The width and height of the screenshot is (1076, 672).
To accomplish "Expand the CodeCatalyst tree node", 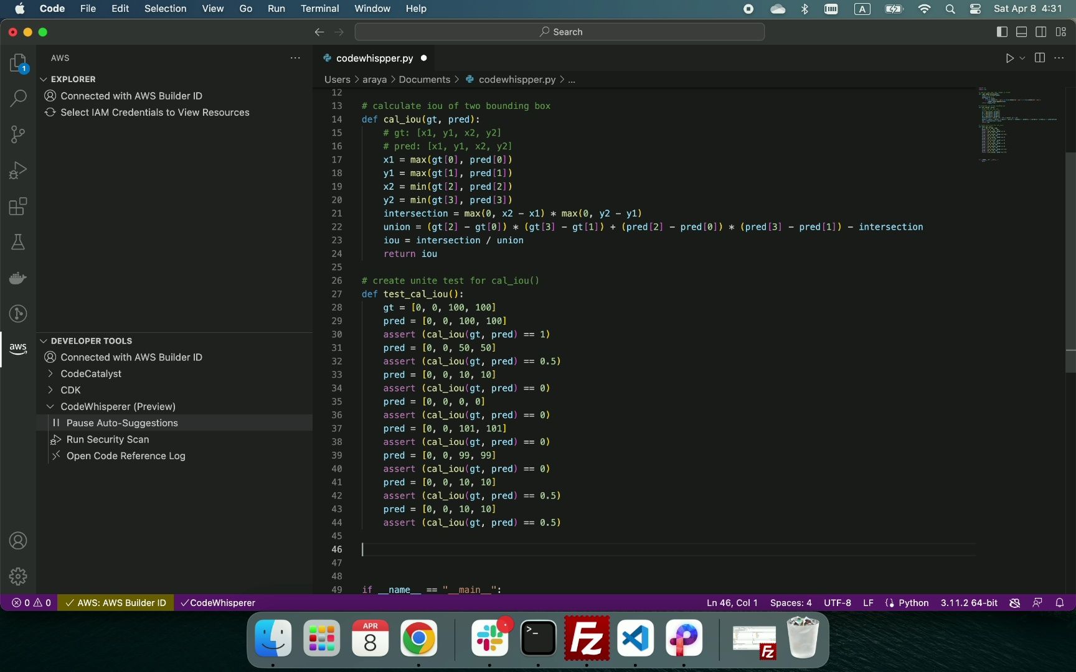I will [x=91, y=374].
